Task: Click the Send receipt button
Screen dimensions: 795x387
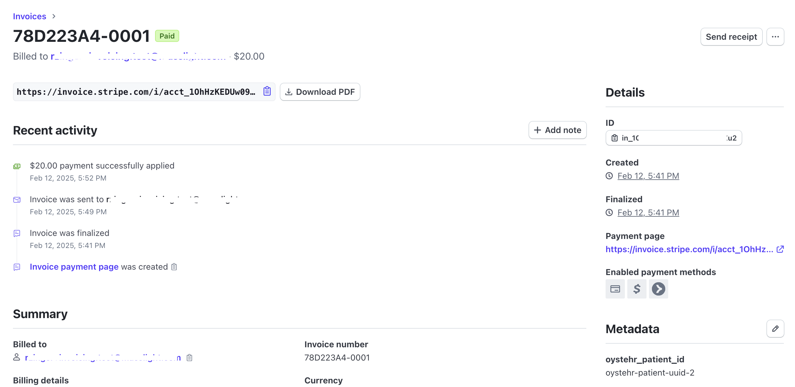Action: click(x=731, y=36)
